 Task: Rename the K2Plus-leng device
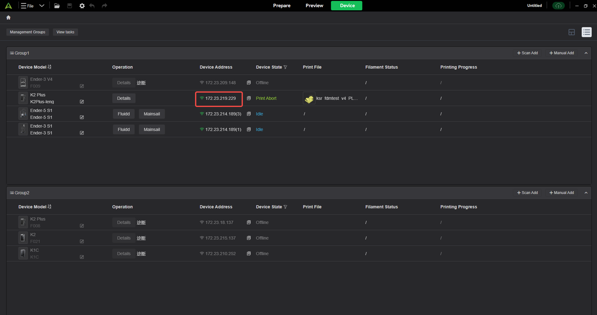coord(82,102)
